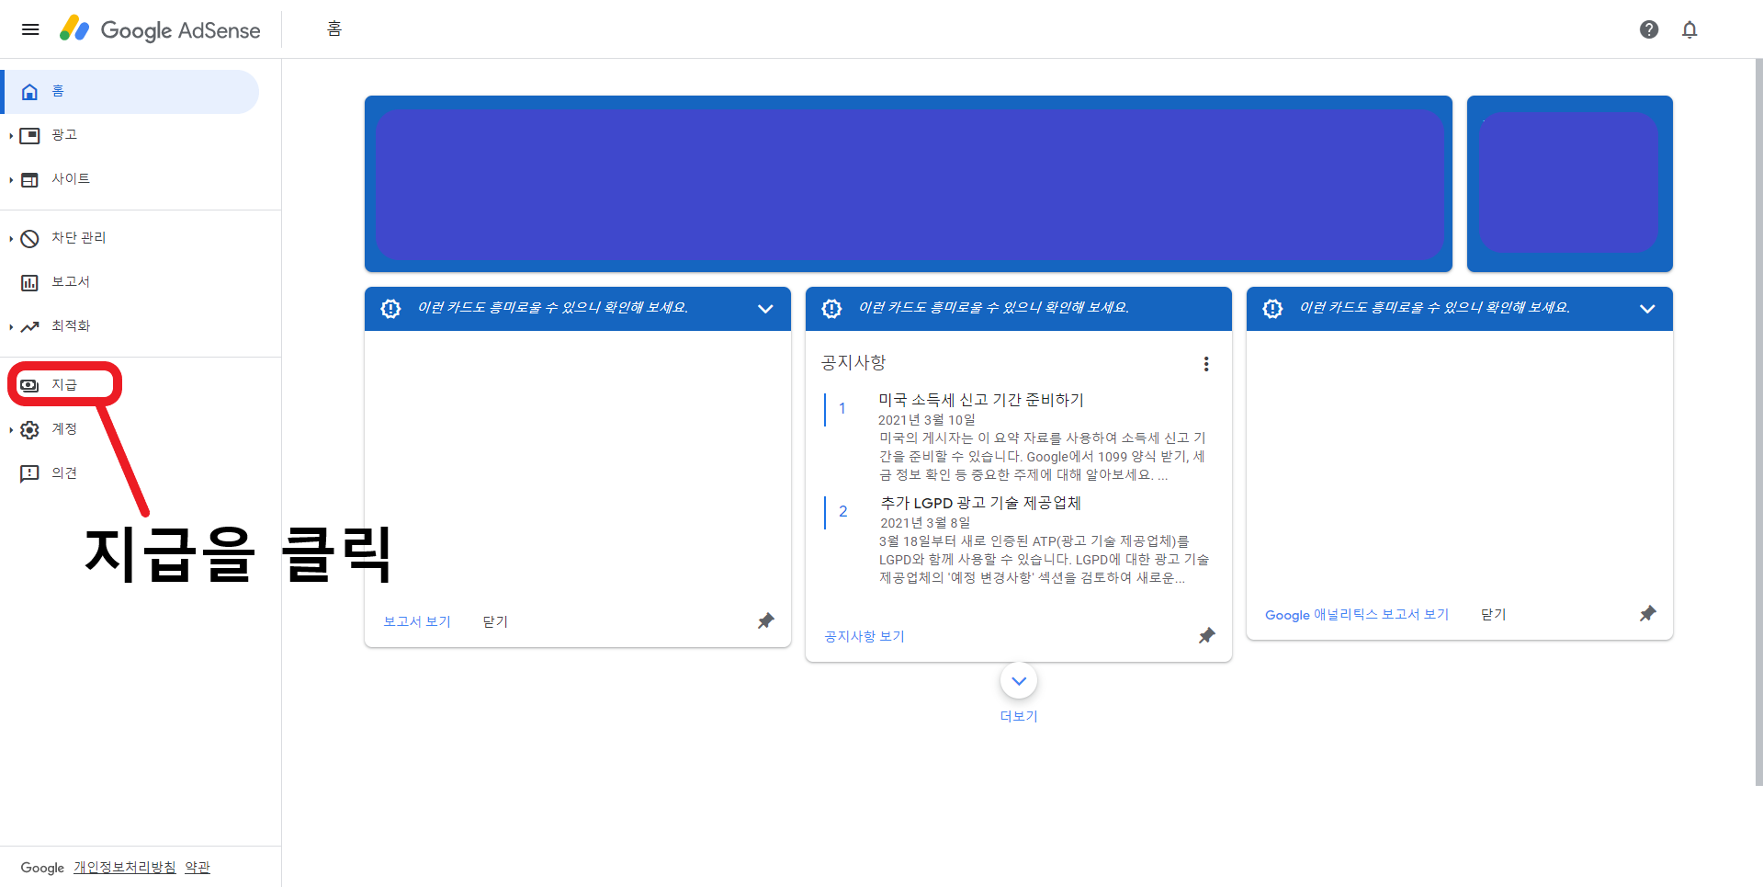Click the small blue banner on right

pyautogui.click(x=1570, y=184)
